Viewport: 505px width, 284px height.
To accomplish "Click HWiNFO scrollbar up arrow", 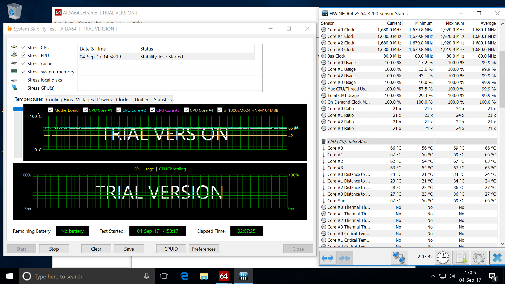I will tap(502, 23).
